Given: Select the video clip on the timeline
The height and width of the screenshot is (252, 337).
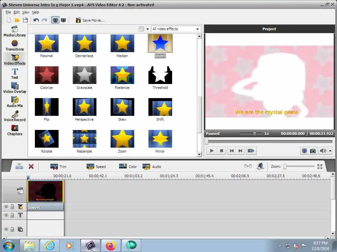Looking at the screenshot, I should (x=45, y=191).
